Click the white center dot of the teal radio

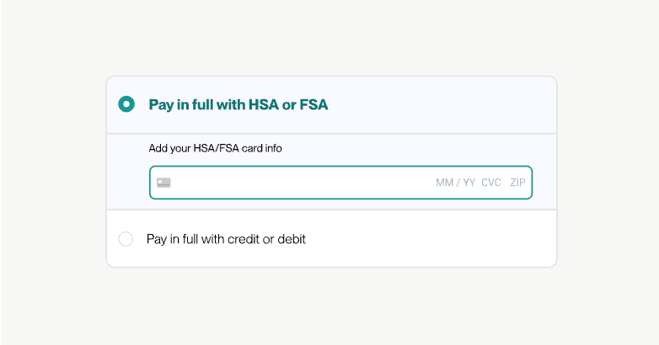(x=126, y=104)
